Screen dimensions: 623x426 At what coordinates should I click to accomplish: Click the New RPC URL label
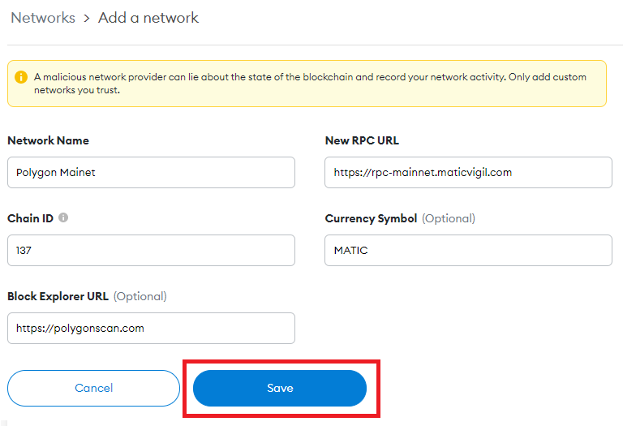[x=362, y=140]
